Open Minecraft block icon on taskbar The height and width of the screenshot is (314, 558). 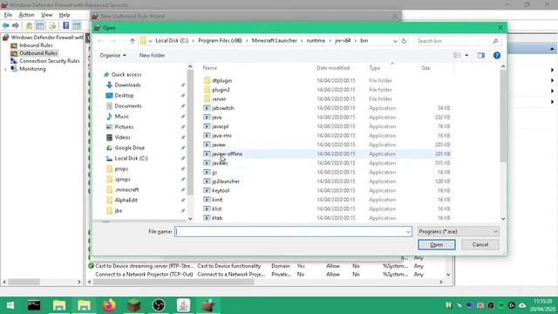pos(133,305)
